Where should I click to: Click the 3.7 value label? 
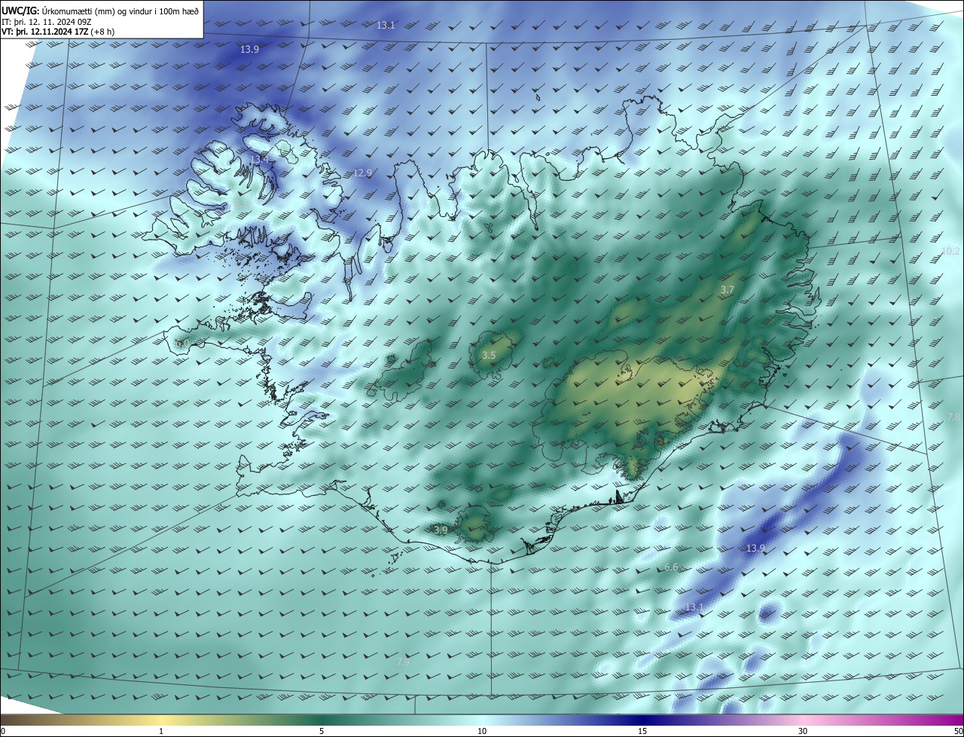pos(728,289)
